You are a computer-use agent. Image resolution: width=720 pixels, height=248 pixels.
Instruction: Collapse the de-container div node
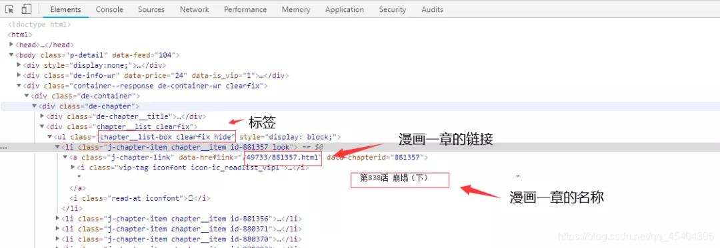tap(27, 96)
